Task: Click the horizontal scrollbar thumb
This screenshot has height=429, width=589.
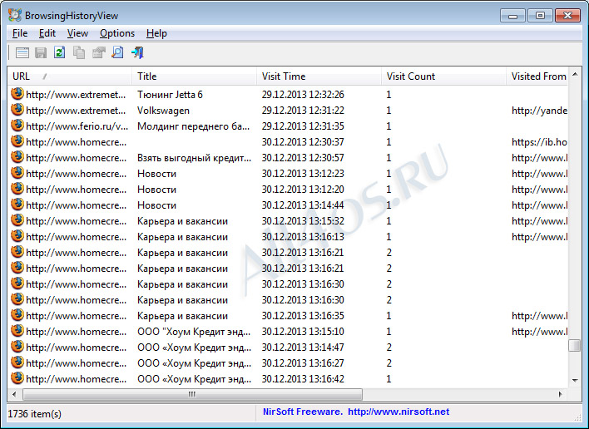Action: [x=192, y=394]
